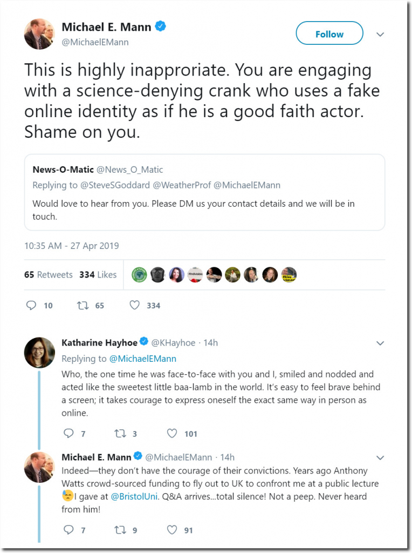Retweet the main tweet with 65 retweets
Image resolution: width=412 pixels, height=553 pixels.
83,305
